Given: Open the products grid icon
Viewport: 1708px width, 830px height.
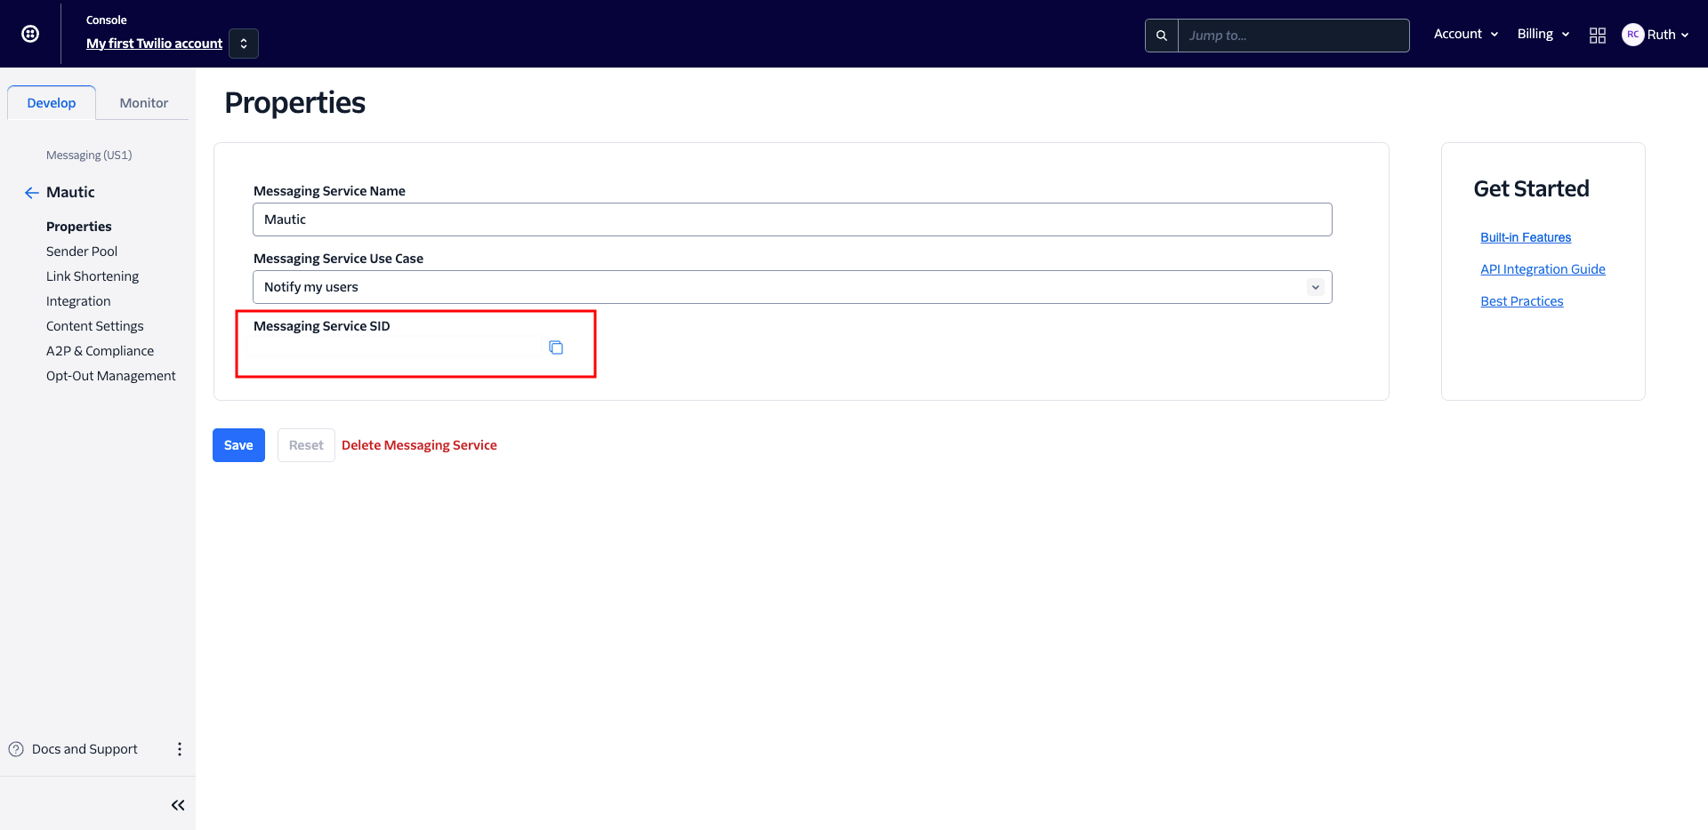Looking at the screenshot, I should [1597, 36].
